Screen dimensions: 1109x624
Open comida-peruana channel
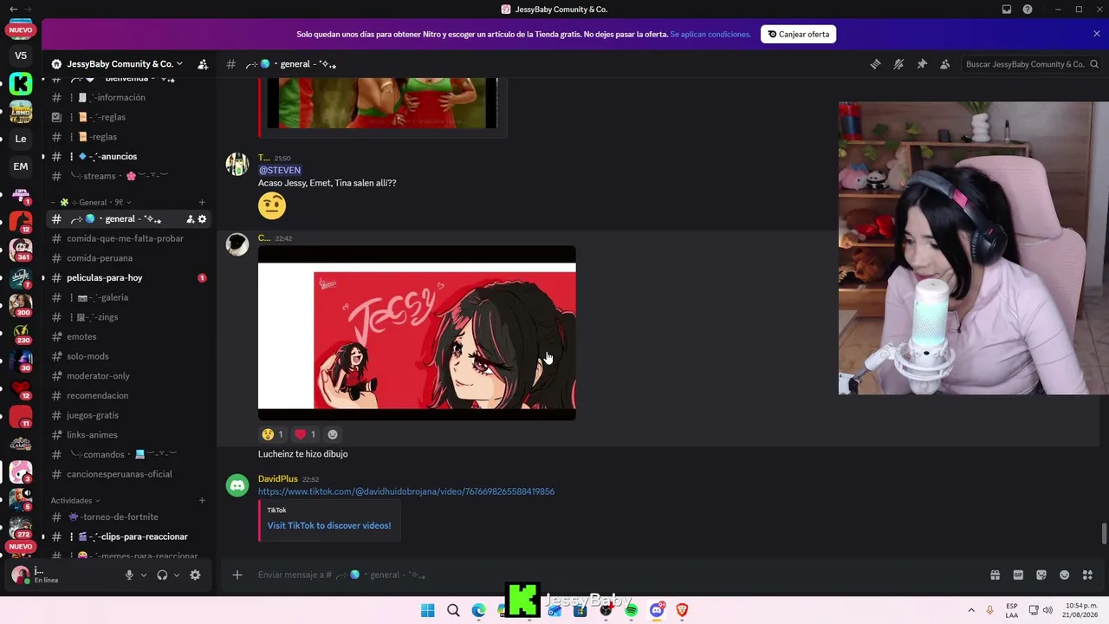click(100, 258)
